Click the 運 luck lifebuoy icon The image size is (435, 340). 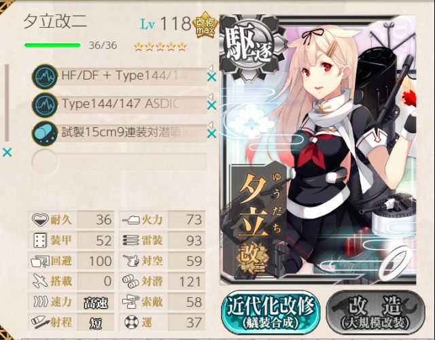(131, 322)
